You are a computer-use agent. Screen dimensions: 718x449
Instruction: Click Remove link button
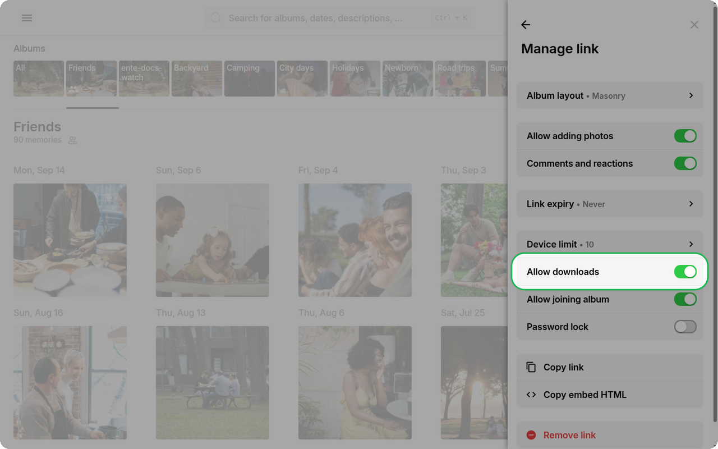[x=610, y=435]
